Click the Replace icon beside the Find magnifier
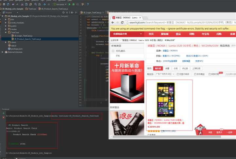This screenshot has height=159, width=236. (x=40, y=4)
